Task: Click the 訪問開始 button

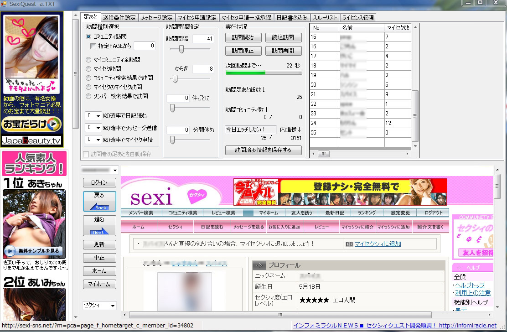Action: pyautogui.click(x=243, y=37)
